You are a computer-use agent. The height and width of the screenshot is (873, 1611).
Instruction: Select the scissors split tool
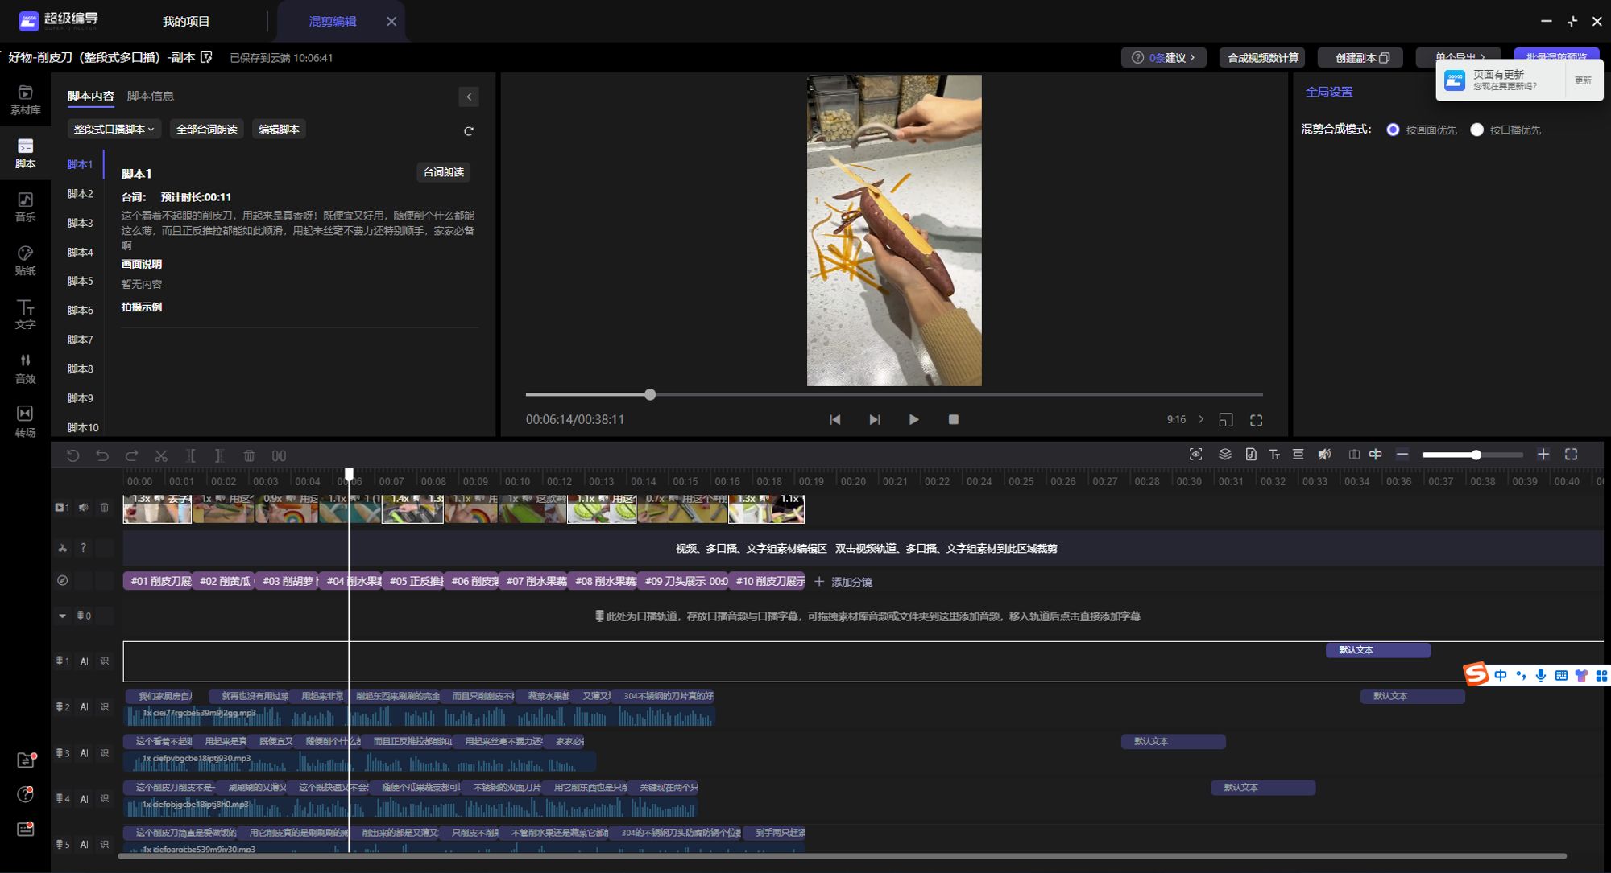(x=161, y=455)
